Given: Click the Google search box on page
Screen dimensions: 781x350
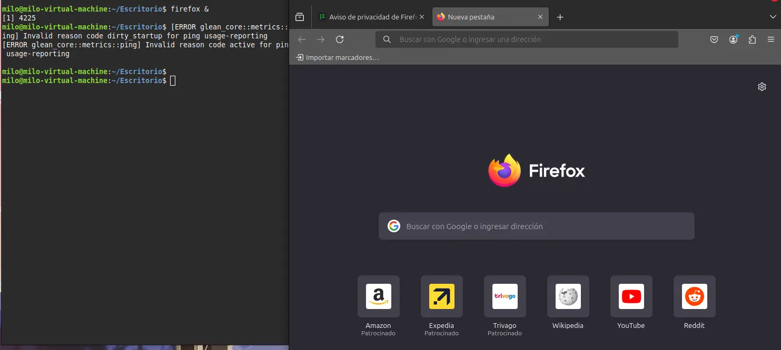Looking at the screenshot, I should (536, 227).
